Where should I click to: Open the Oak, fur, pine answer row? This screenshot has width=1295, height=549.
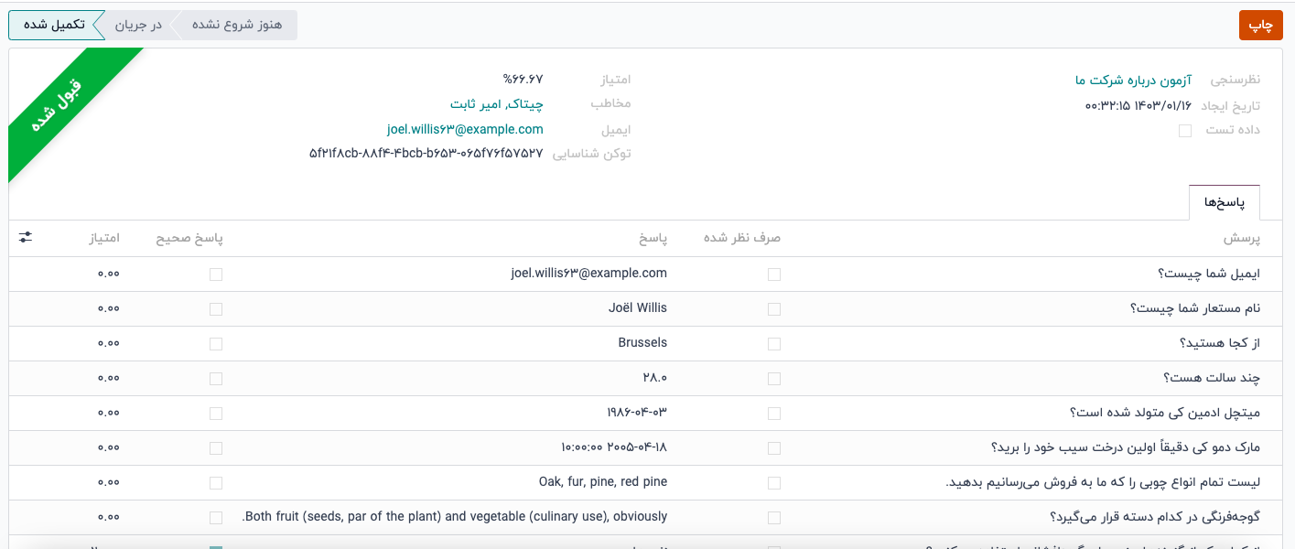click(602, 482)
